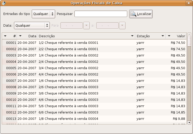
Task: Close the Operações Fiscais de Caixa window
Action: click(x=188, y=3)
